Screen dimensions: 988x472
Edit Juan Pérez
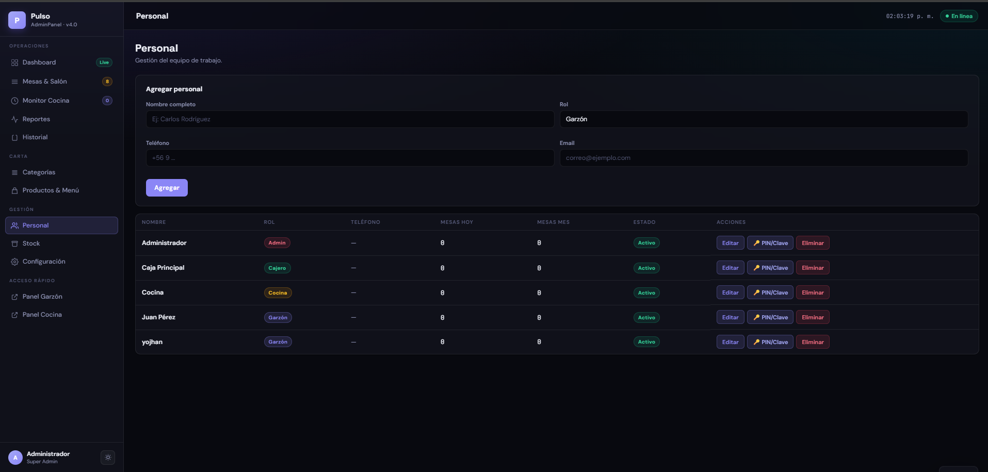point(730,317)
